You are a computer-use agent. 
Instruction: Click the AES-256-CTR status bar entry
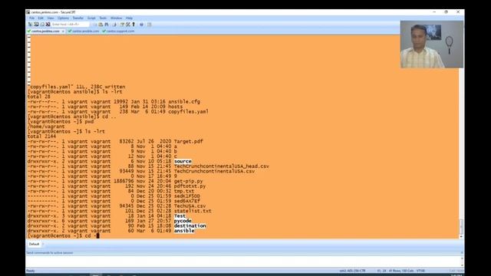click(352, 271)
